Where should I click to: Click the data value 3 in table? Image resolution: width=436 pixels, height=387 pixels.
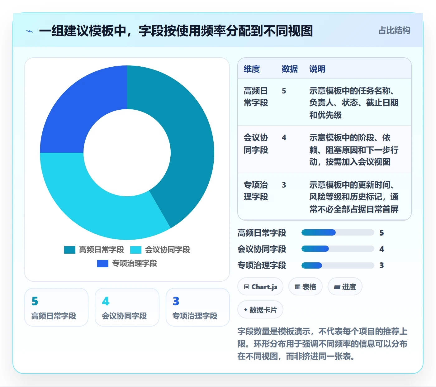[284, 185]
